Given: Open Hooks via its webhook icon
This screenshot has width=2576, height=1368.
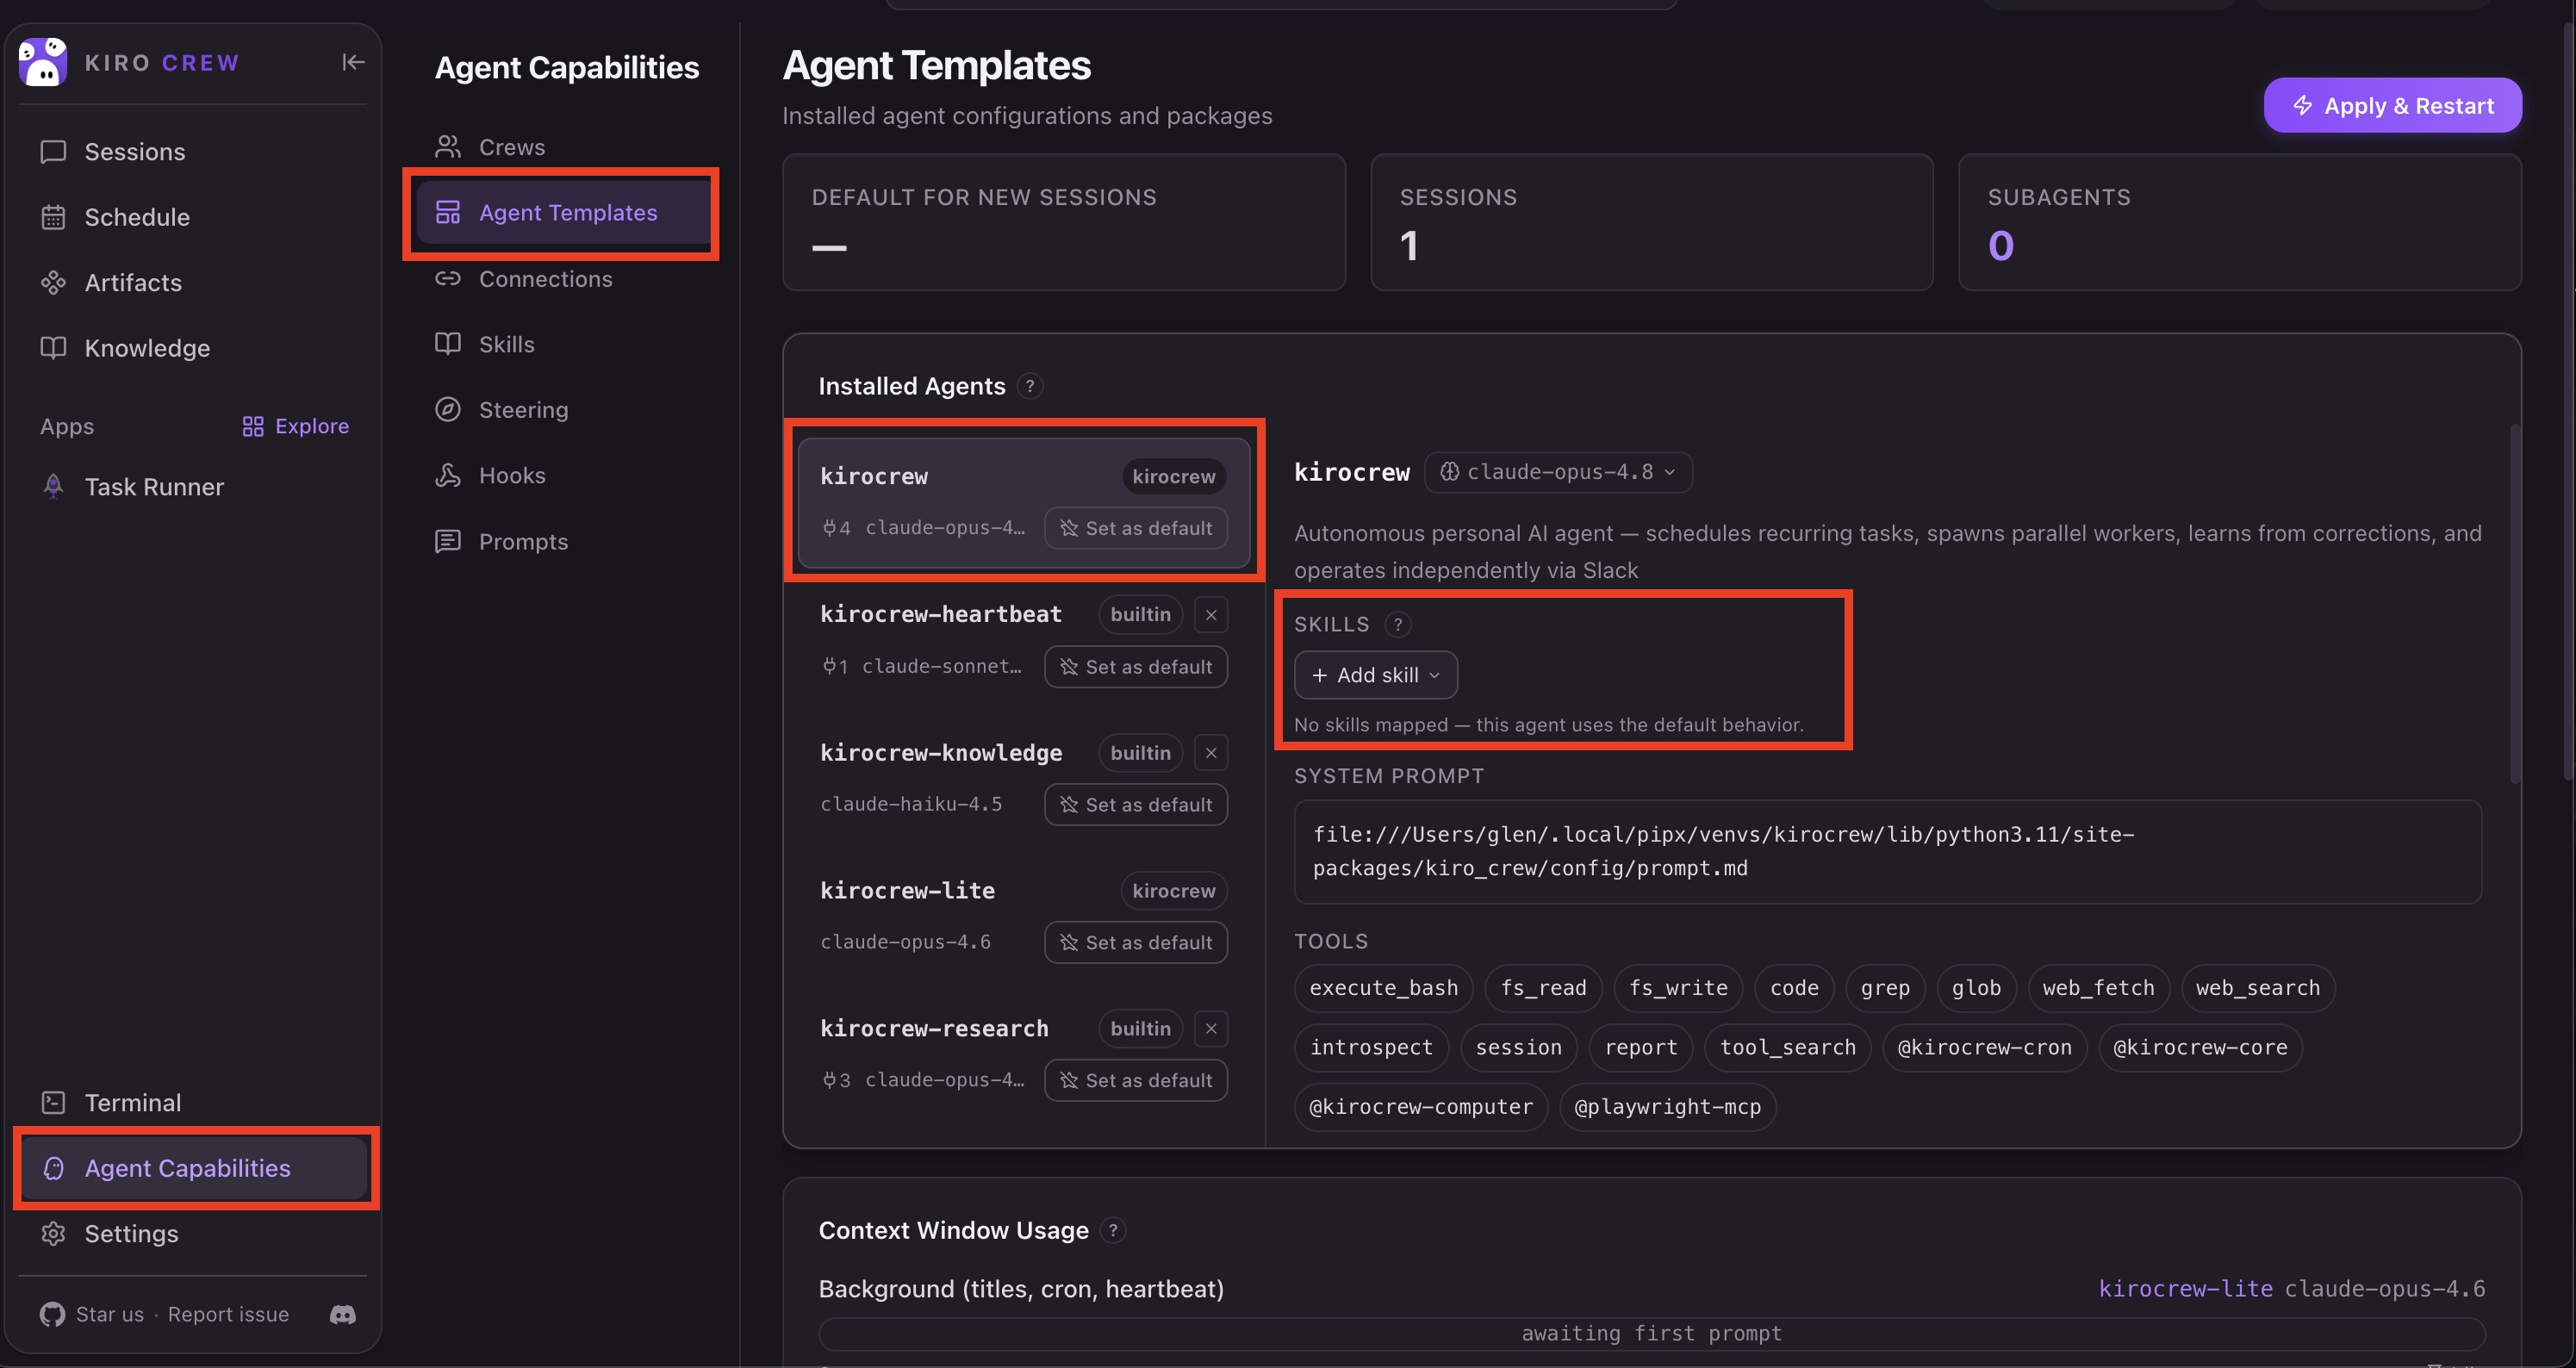Looking at the screenshot, I should (x=448, y=475).
